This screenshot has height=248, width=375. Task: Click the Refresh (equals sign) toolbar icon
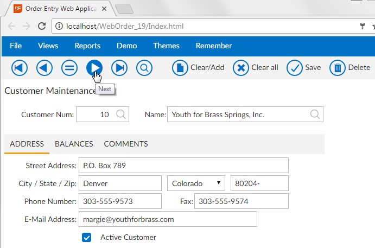click(69, 68)
